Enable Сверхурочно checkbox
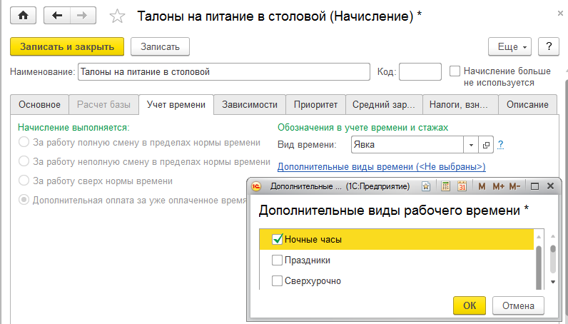The image size is (568, 324). point(278,280)
